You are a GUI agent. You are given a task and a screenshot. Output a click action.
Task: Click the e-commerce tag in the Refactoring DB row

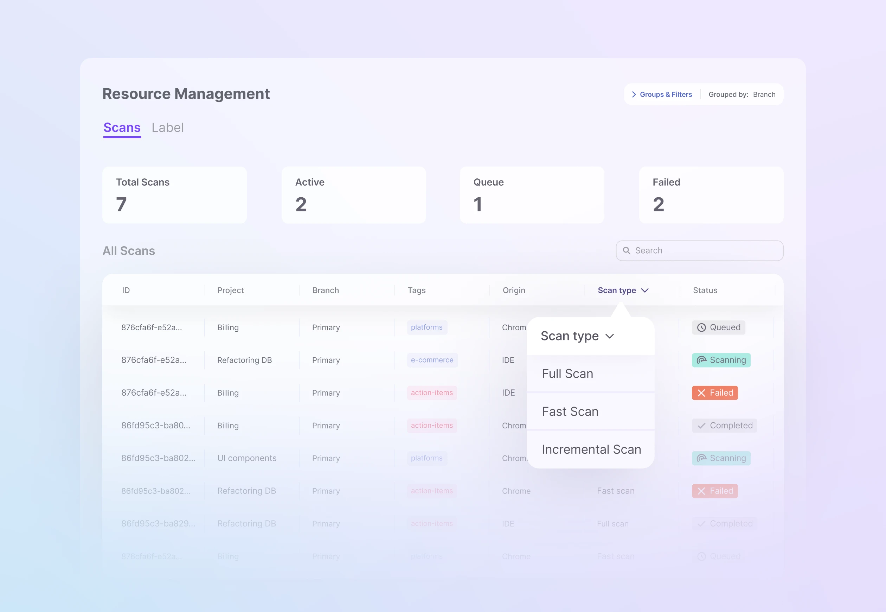click(432, 360)
